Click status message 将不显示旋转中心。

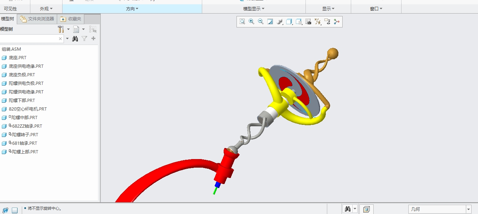point(44,209)
